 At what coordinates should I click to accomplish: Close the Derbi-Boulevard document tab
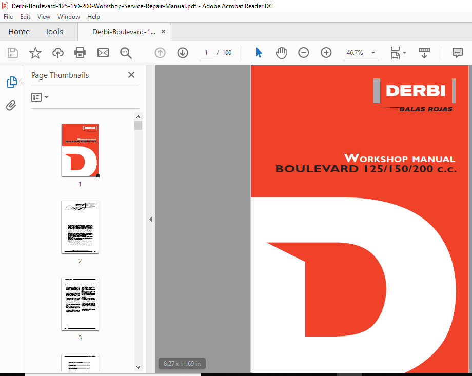tap(164, 32)
